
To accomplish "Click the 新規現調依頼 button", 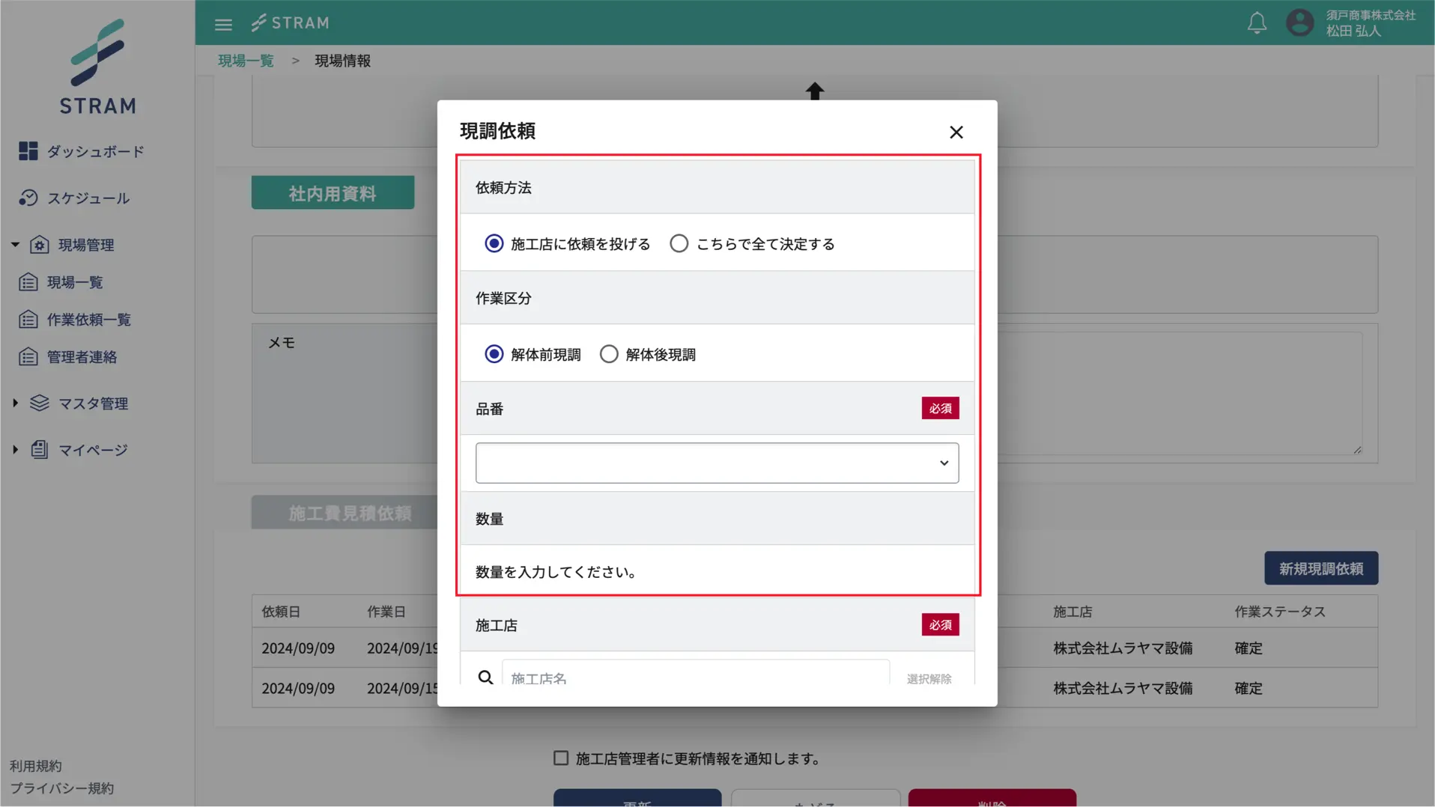I will tap(1320, 567).
